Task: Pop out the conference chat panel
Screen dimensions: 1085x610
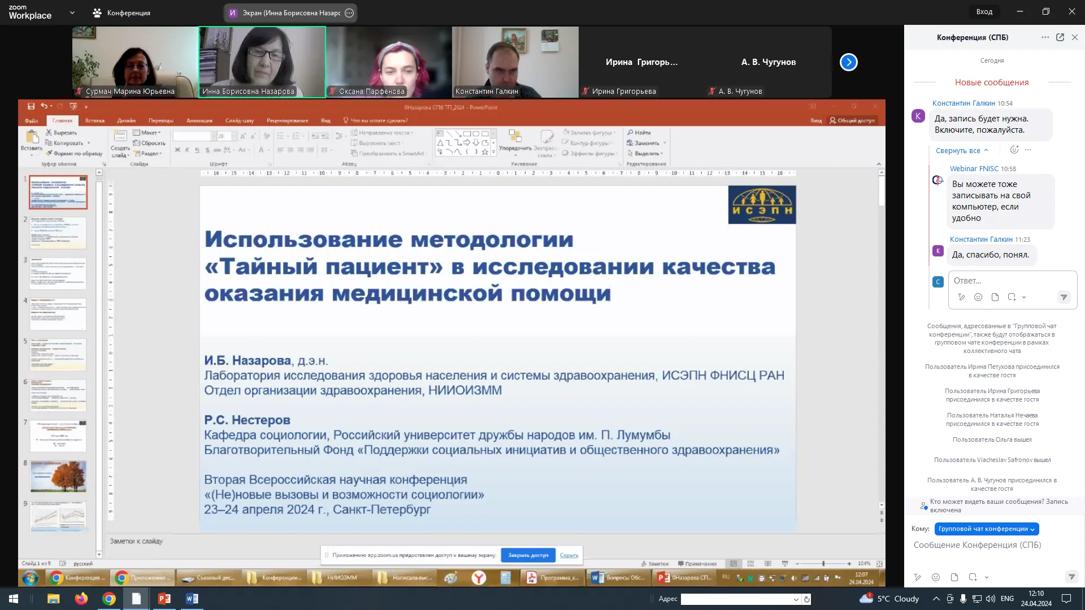Action: coord(1060,37)
